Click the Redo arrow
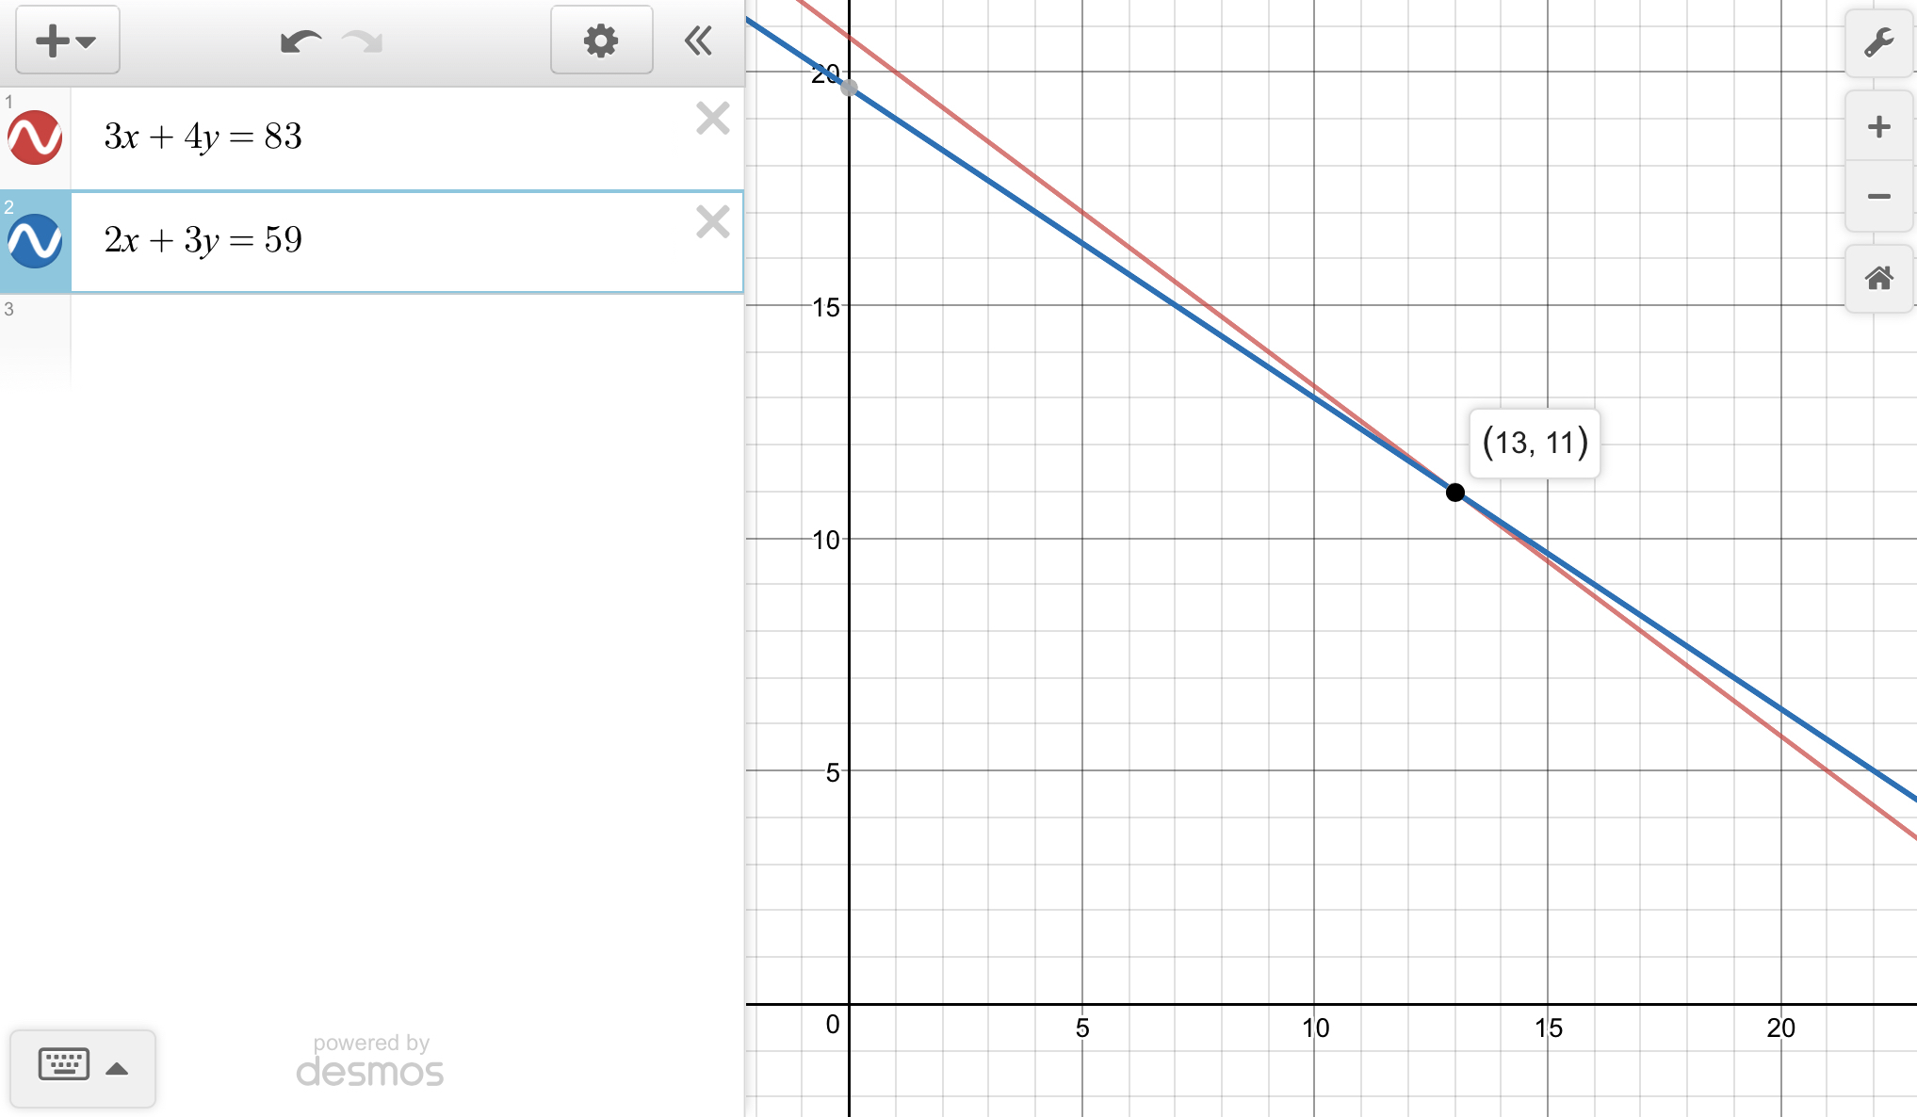1917x1117 pixels. 363,41
